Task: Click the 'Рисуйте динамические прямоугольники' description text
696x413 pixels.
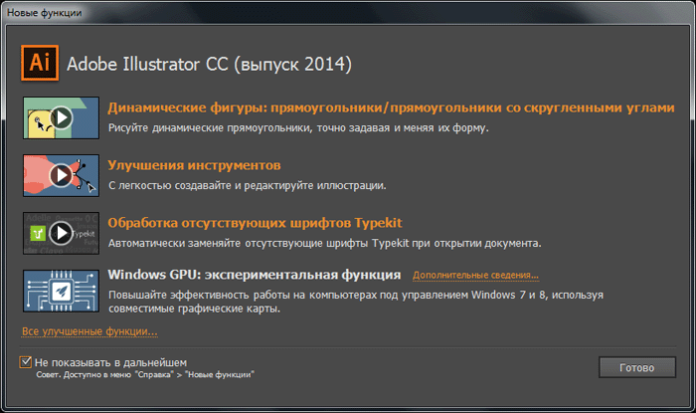Action: 298,128
